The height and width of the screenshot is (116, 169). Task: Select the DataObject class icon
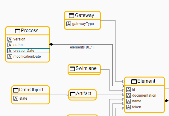point(16,90)
